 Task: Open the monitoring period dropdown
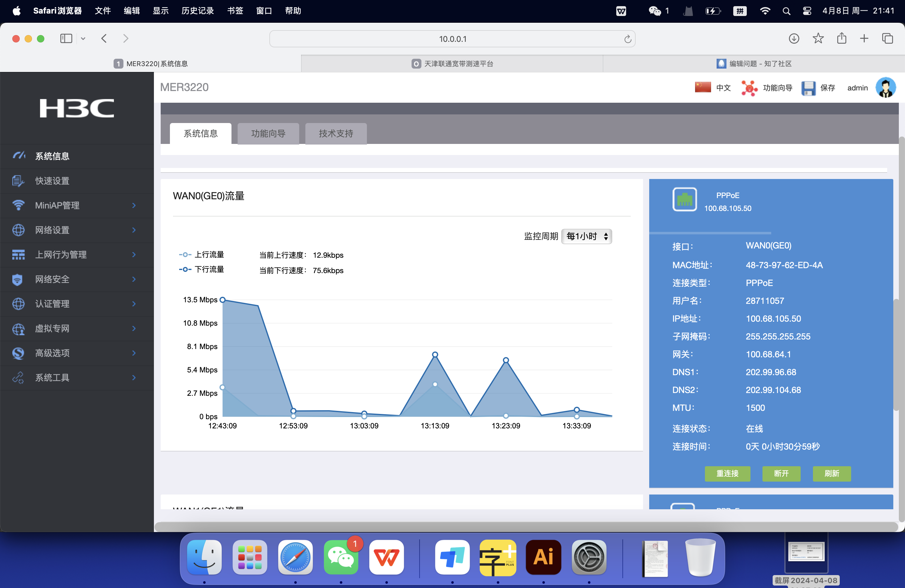click(x=586, y=236)
